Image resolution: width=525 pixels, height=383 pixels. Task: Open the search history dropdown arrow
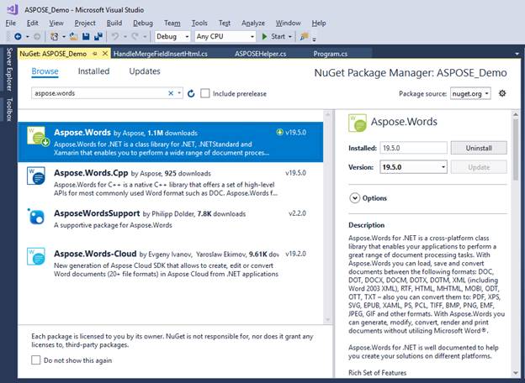179,93
